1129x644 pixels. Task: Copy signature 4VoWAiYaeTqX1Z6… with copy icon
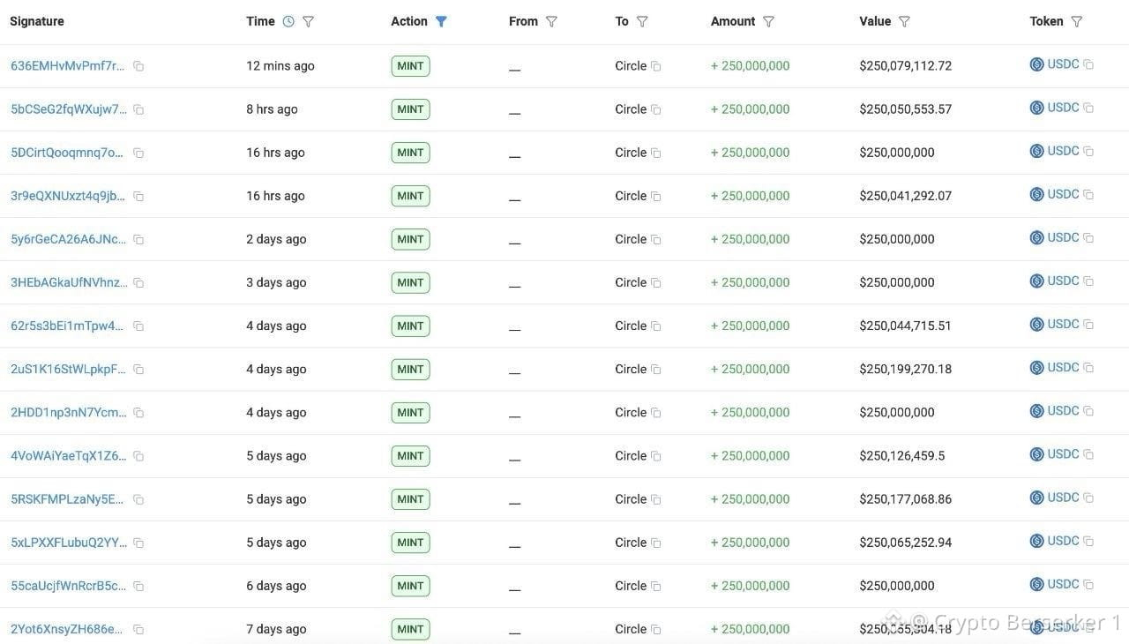(138, 456)
